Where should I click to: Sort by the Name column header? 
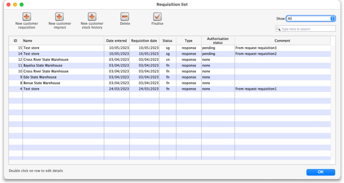(x=63, y=41)
